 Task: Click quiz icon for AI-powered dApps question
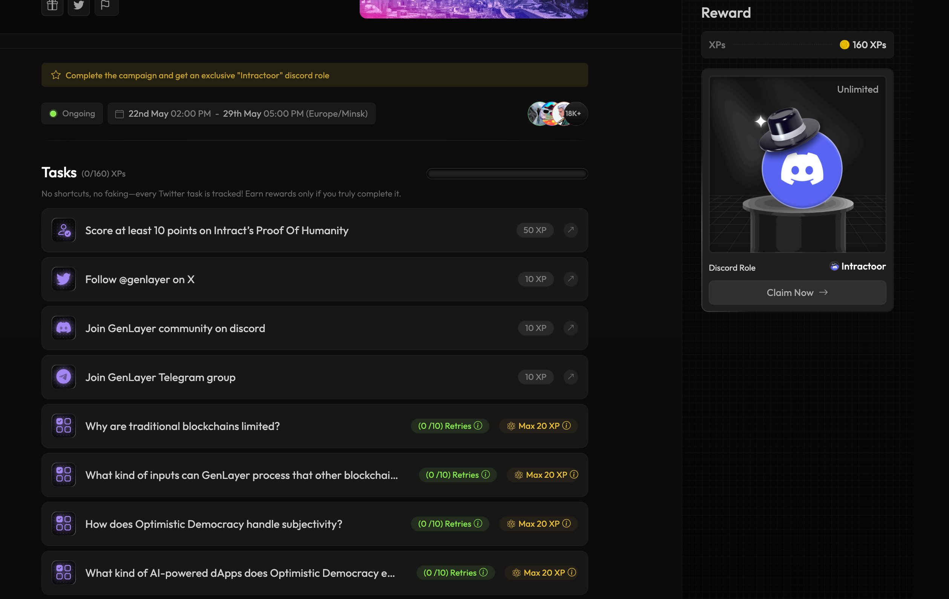(63, 573)
